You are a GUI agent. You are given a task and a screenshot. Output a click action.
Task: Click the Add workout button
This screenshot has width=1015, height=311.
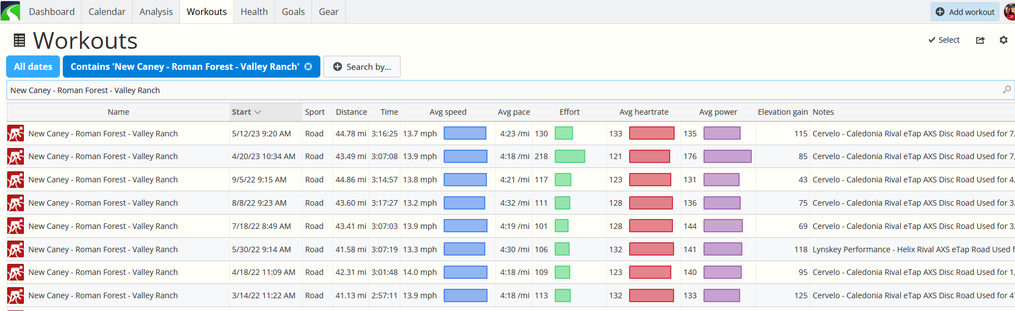(x=964, y=12)
